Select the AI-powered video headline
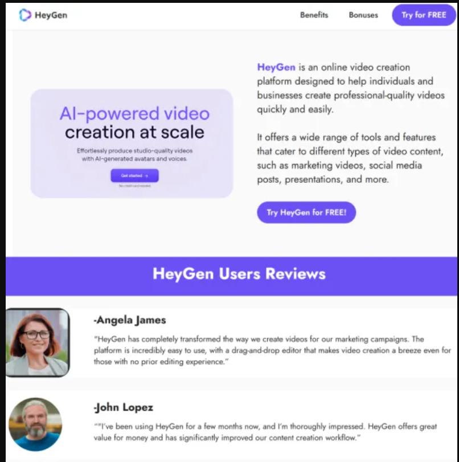459x462 pixels. 134,113
